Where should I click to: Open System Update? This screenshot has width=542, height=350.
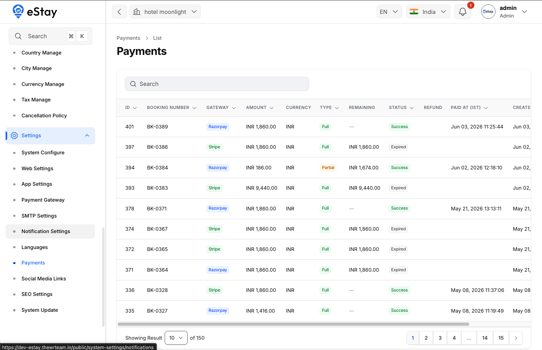[40, 310]
